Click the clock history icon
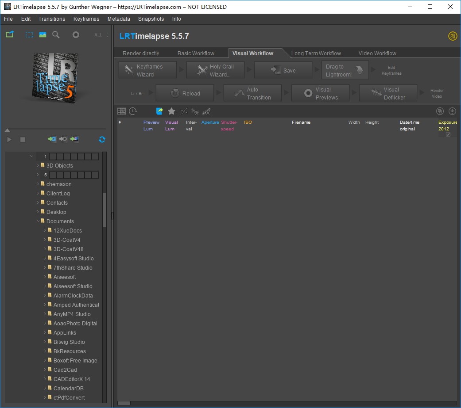This screenshot has height=408, width=461. pos(133,111)
